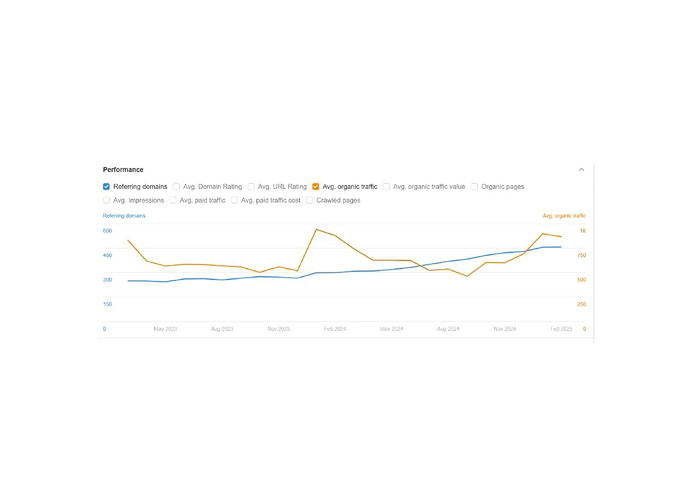Enable the Organic pages metric

[474, 186]
